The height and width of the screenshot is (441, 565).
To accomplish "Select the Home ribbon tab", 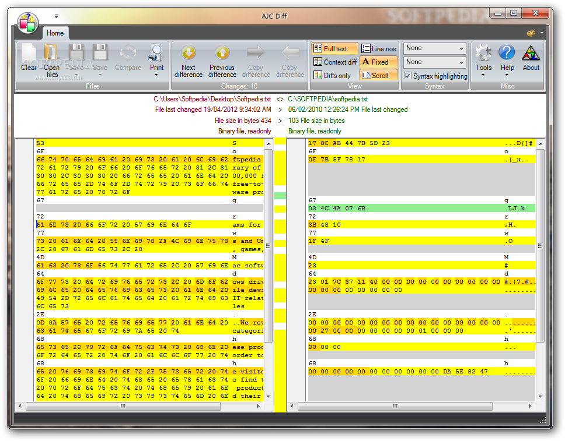I will coord(55,33).
